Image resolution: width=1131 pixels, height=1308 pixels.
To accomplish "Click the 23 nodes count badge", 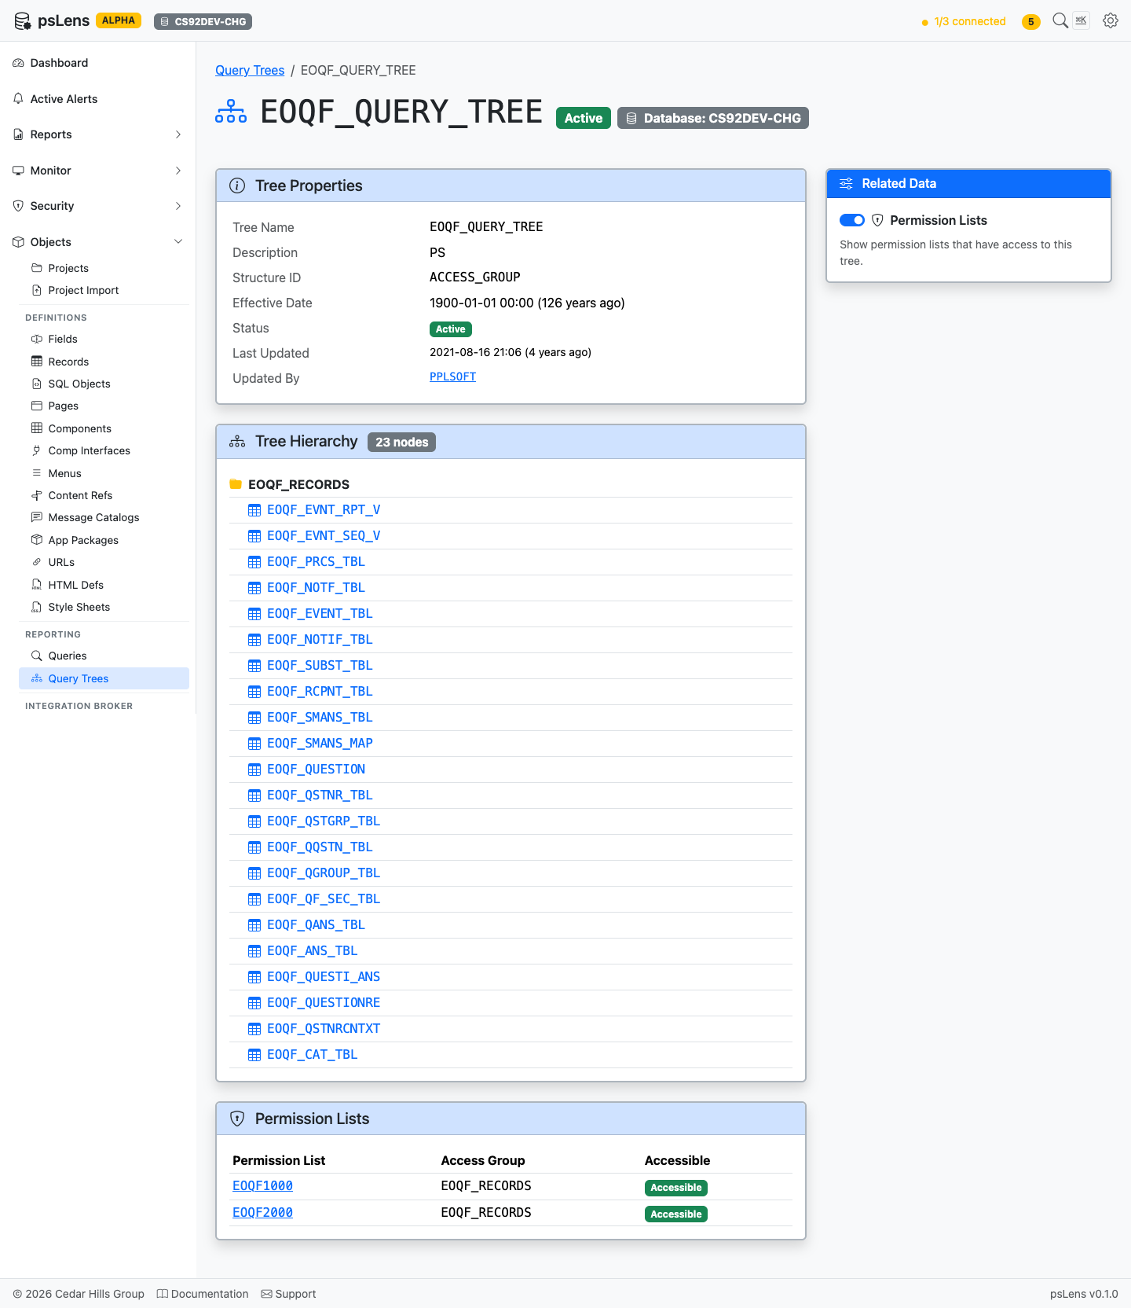I will point(401,442).
